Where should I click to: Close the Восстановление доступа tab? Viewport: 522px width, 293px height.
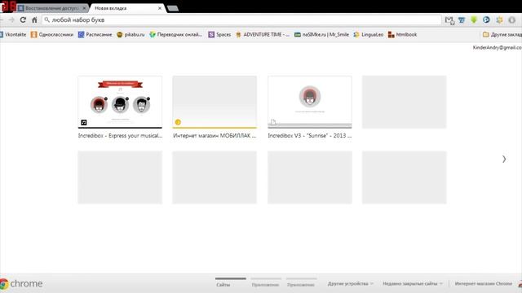(84, 8)
